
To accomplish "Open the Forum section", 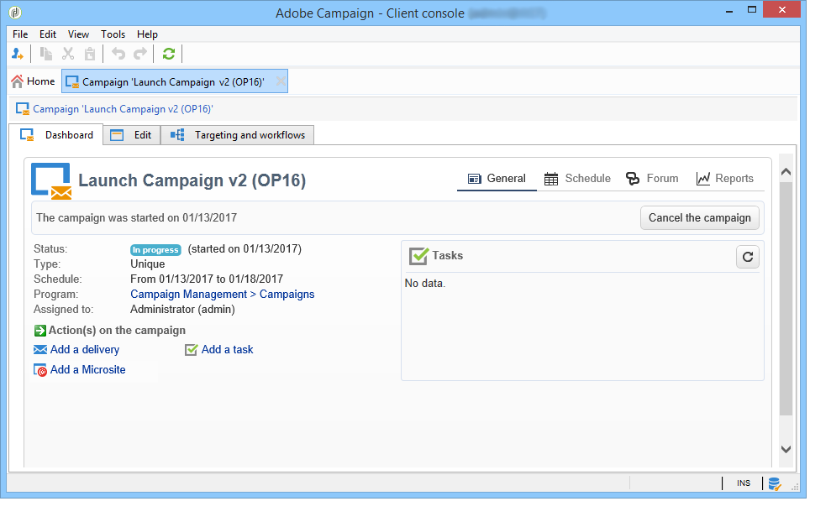I will coord(652,179).
